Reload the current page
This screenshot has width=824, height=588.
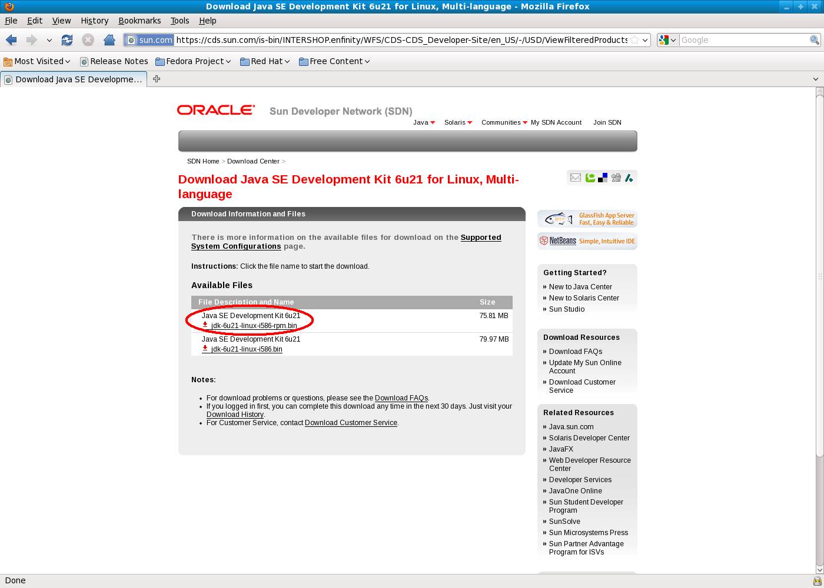67,40
